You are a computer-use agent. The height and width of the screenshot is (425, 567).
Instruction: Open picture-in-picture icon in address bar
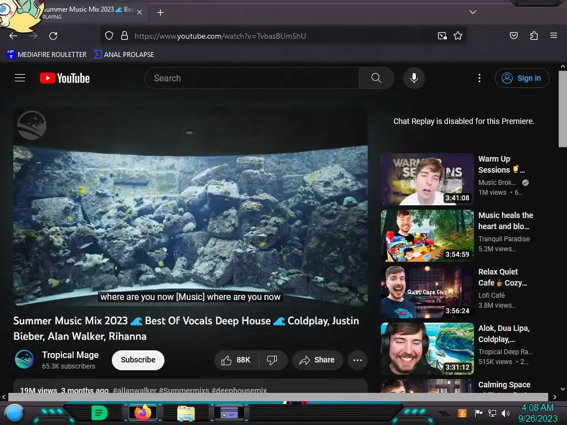click(442, 36)
